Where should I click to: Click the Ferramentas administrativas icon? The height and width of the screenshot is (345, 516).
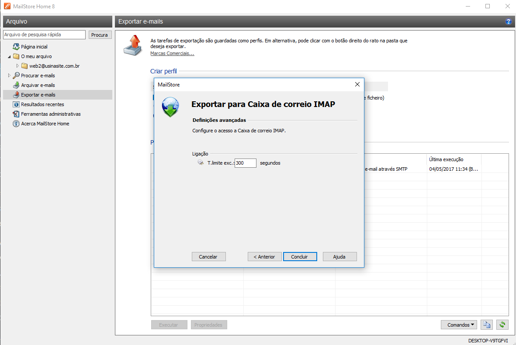point(16,114)
